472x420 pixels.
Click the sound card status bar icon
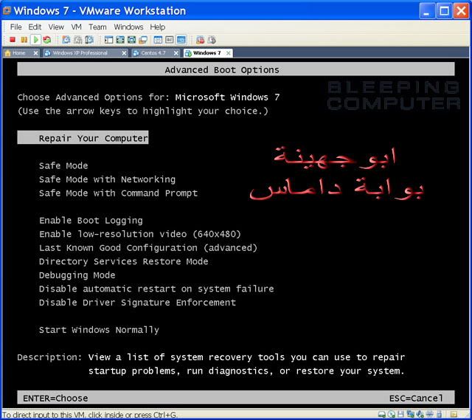pyautogui.click(x=420, y=414)
